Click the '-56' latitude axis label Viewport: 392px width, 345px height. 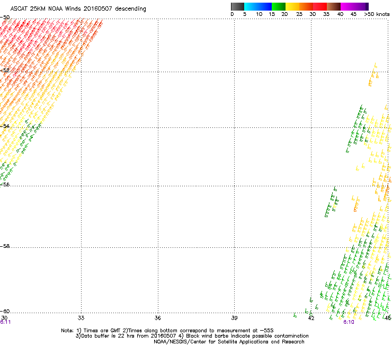(5, 184)
